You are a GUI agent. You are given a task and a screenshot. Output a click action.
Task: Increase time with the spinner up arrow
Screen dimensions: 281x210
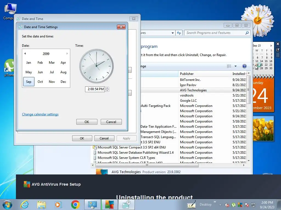pyautogui.click(x=107, y=88)
